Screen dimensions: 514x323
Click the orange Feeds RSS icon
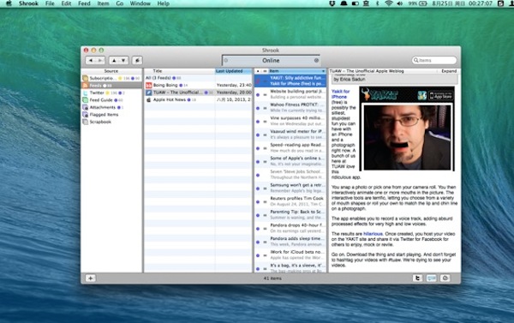click(x=85, y=86)
